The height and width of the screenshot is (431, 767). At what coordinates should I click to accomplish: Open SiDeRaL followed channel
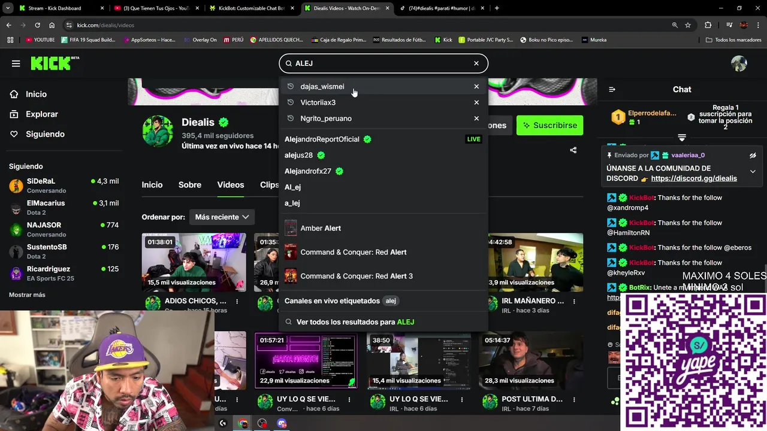tap(63, 186)
